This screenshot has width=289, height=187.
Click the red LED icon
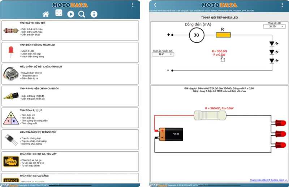tap(11, 52)
